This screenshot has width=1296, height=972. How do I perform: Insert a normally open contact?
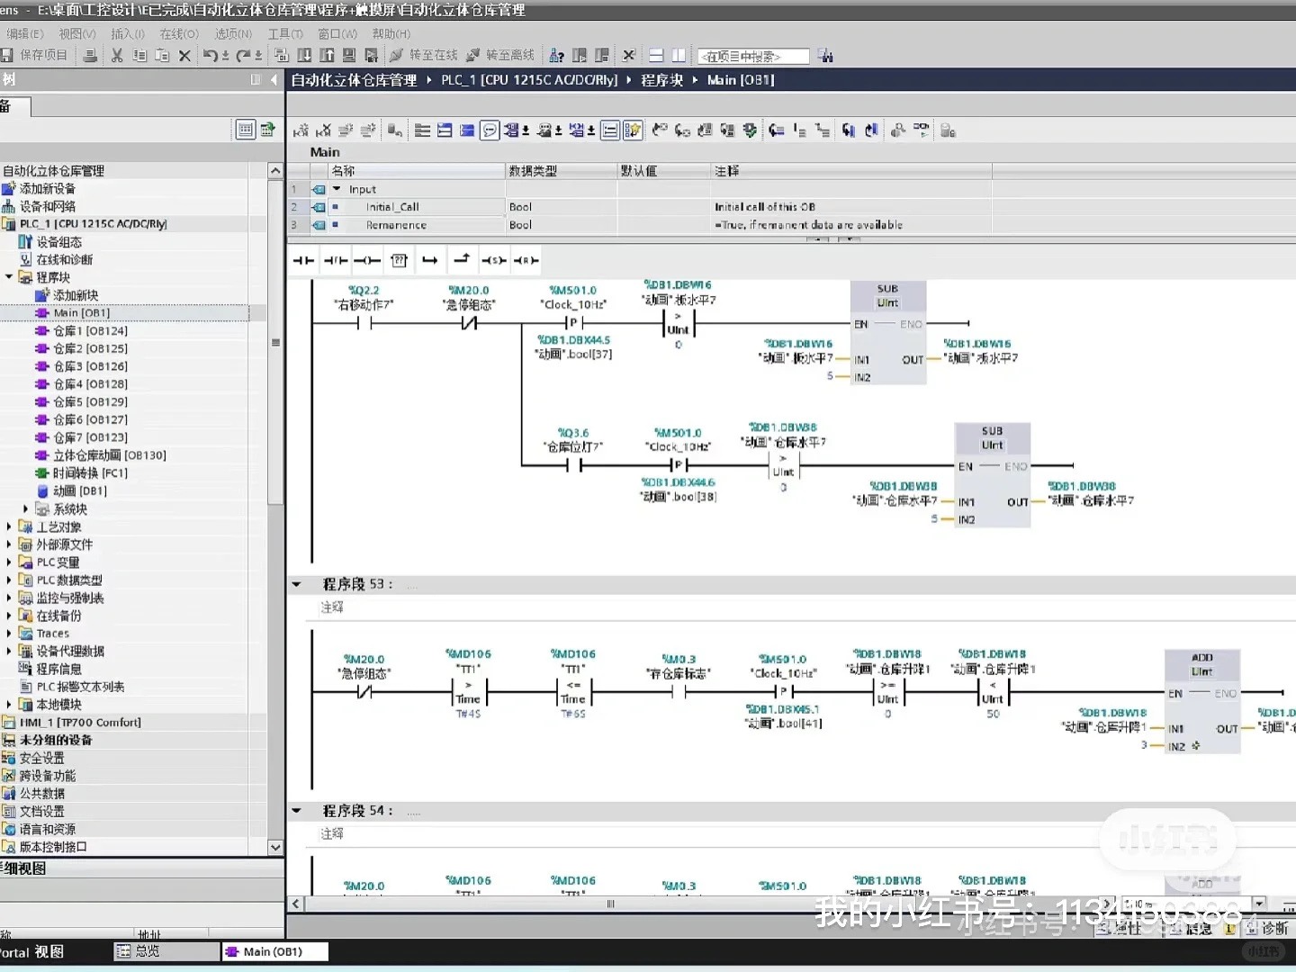click(303, 261)
